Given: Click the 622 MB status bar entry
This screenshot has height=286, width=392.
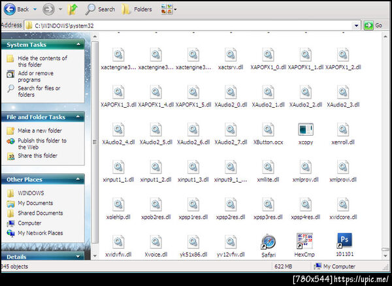Looking at the screenshot, I should (x=284, y=266).
